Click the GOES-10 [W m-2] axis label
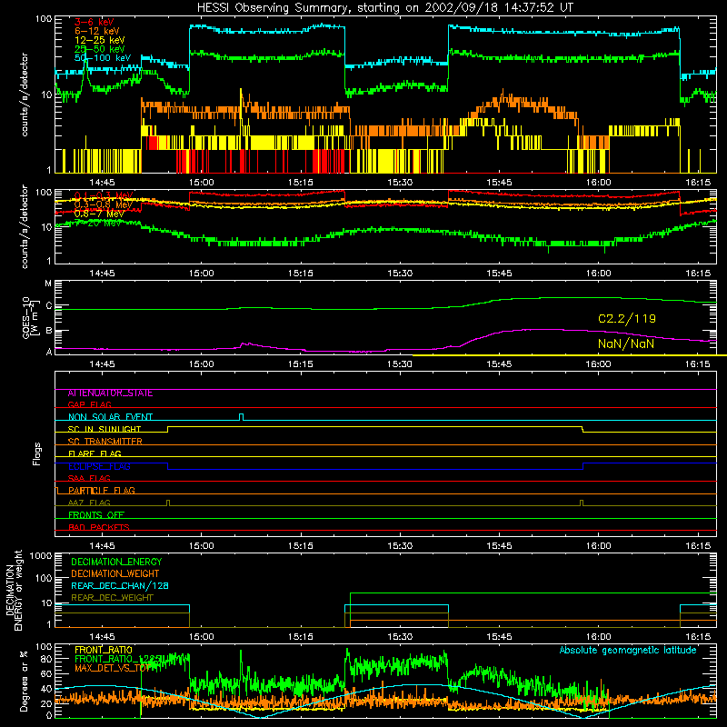The width and height of the screenshot is (727, 727). coord(30,317)
